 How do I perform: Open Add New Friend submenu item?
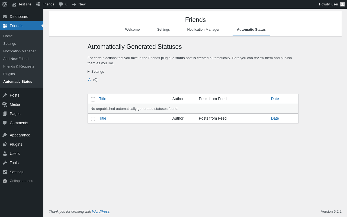(x=16, y=59)
